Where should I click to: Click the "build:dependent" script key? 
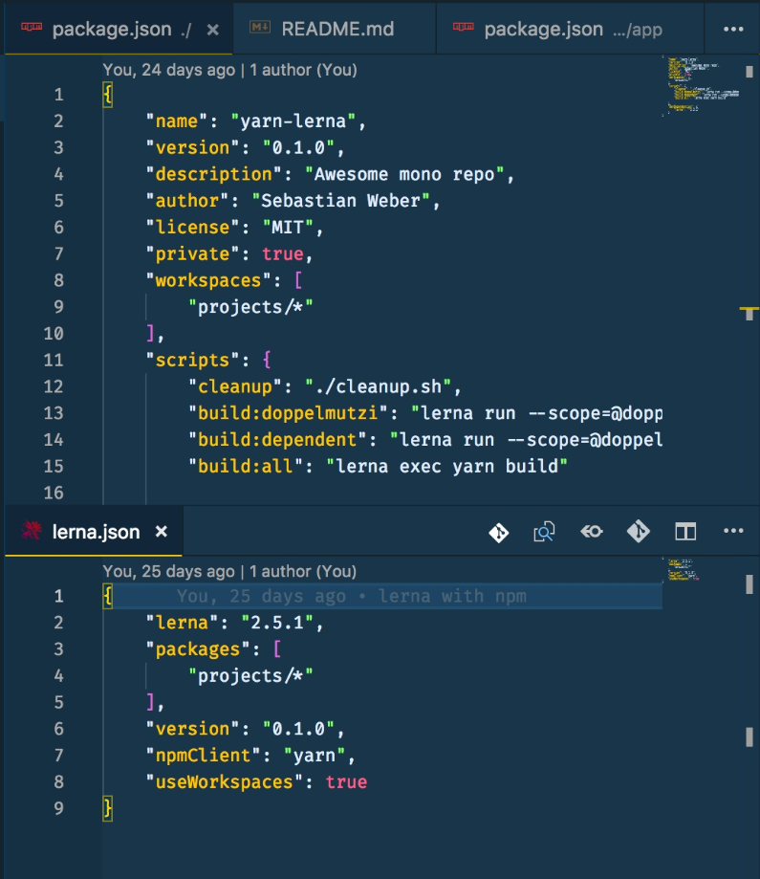click(277, 440)
